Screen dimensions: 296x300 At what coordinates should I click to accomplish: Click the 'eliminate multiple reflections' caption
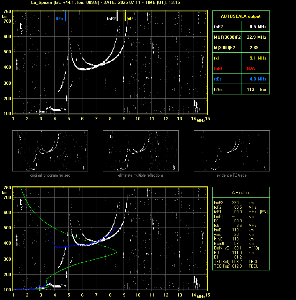(x=141, y=175)
